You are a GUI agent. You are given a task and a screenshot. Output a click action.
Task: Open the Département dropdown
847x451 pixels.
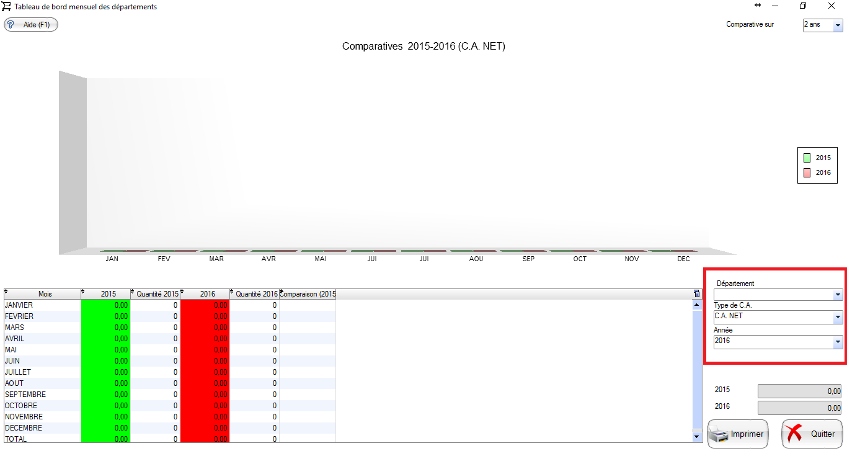pos(838,295)
